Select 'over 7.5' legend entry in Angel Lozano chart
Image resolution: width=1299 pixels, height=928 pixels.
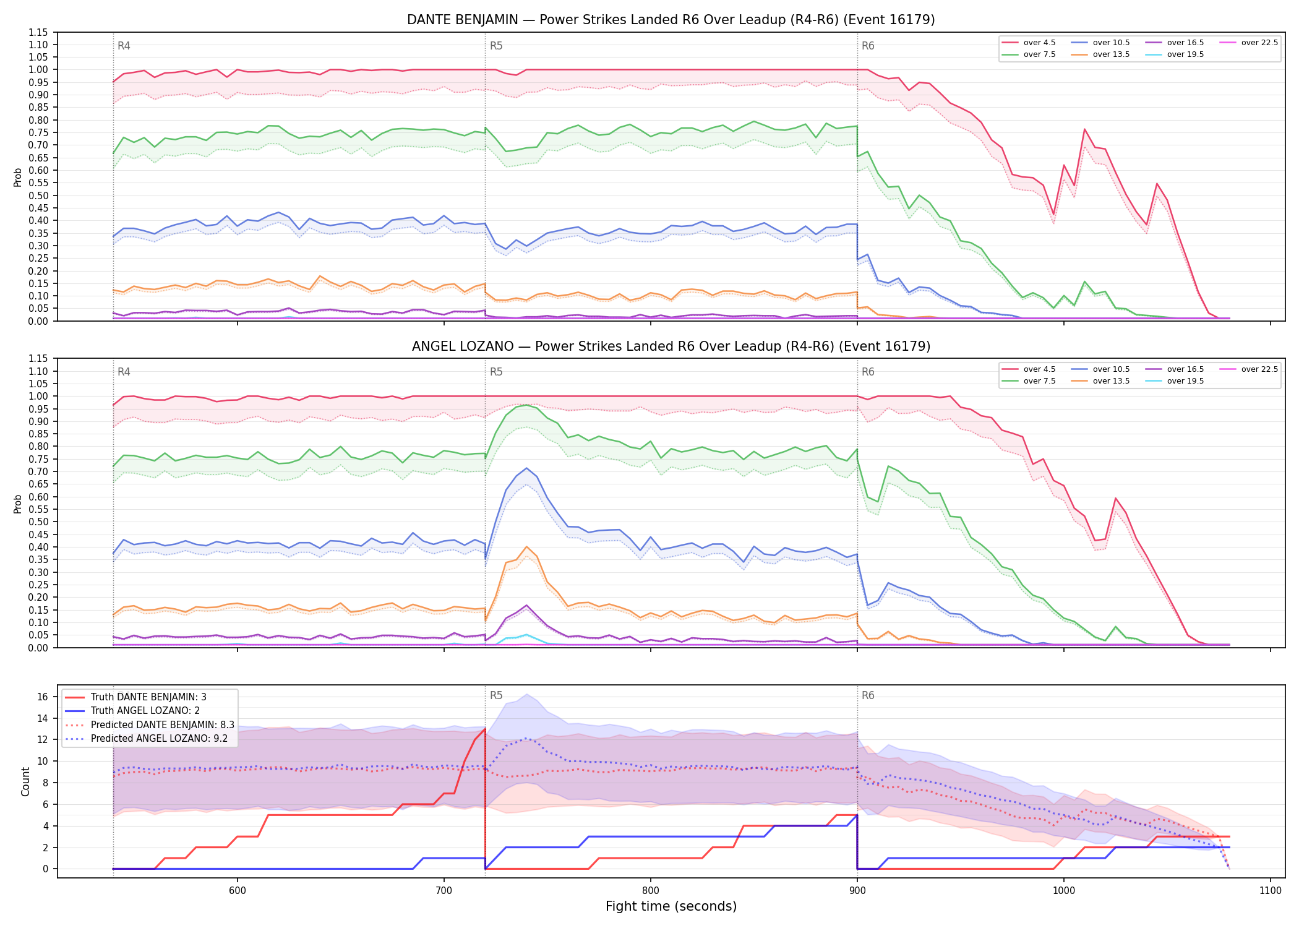pyautogui.click(x=1029, y=381)
